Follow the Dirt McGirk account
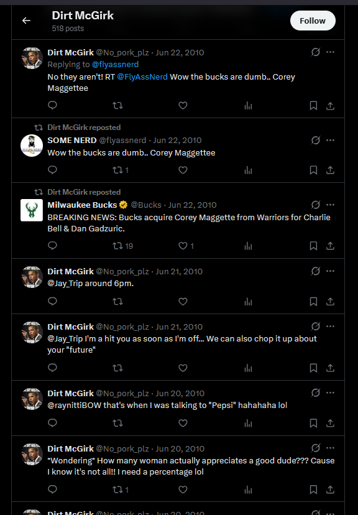358x515 pixels. pos(313,21)
